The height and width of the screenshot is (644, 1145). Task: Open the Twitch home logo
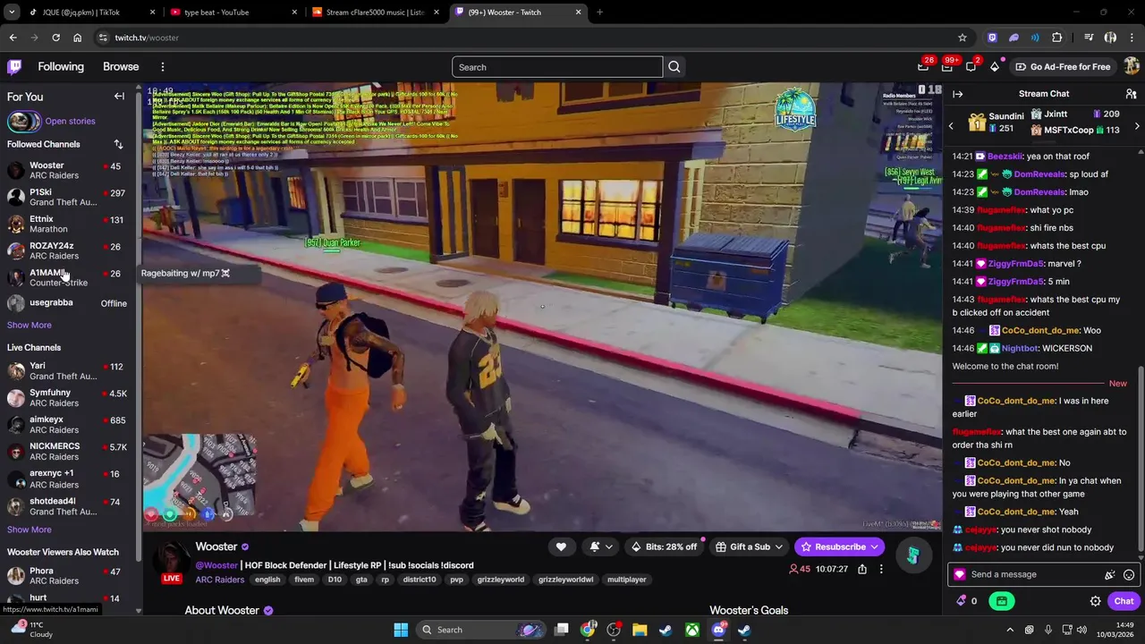coord(14,67)
